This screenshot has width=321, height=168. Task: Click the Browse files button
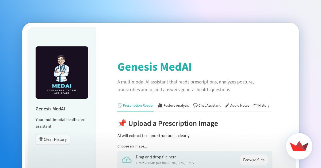(254, 160)
